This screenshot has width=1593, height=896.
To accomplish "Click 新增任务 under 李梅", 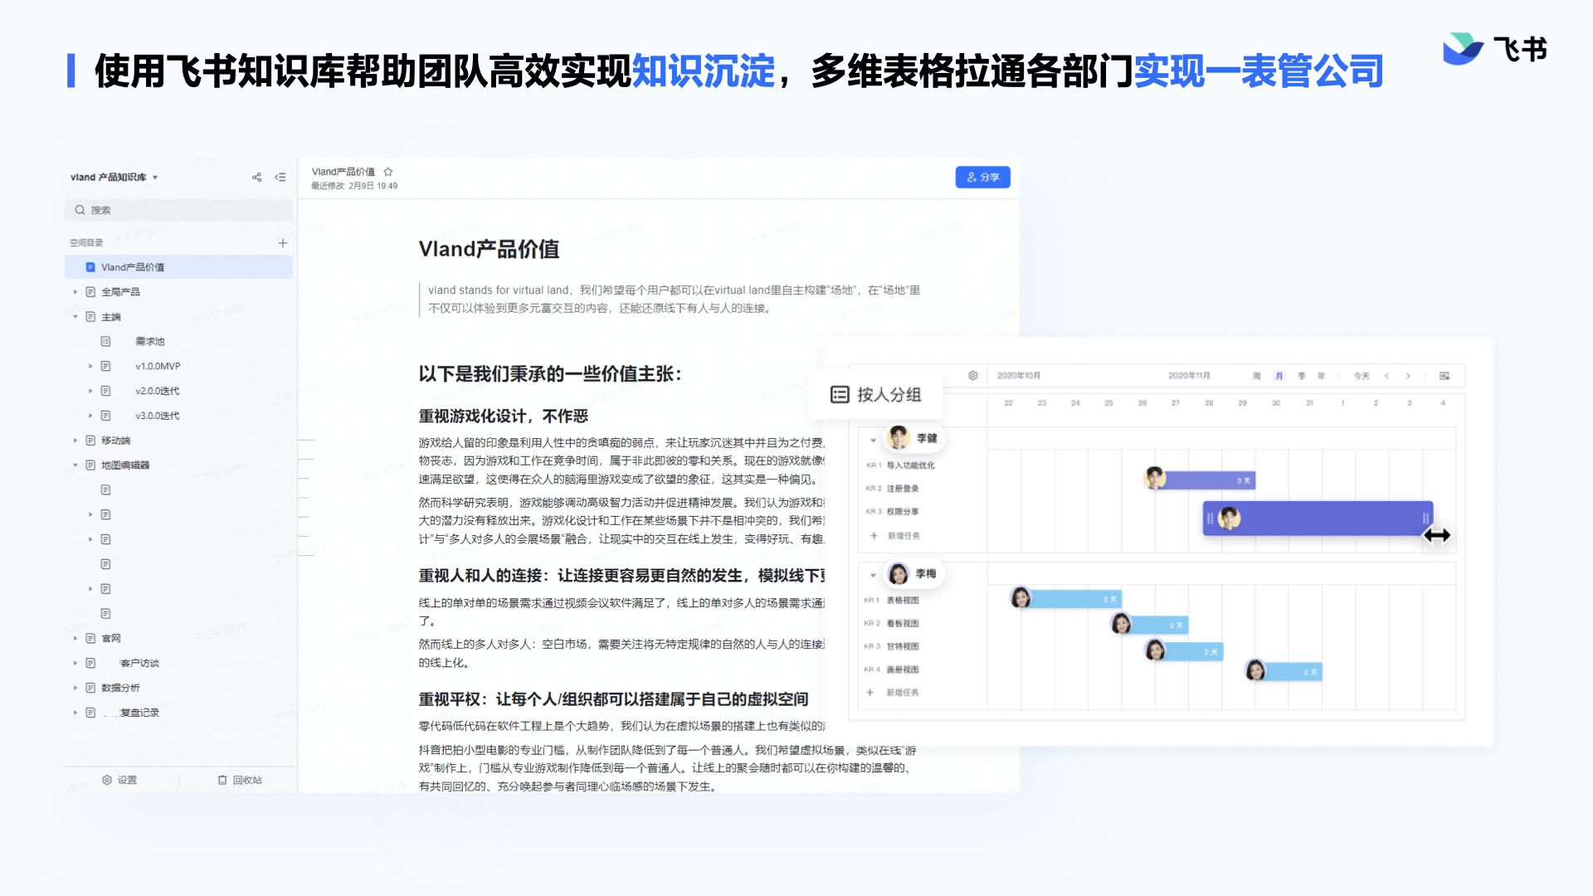I will (902, 692).
